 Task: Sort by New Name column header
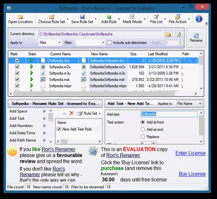click(99, 54)
